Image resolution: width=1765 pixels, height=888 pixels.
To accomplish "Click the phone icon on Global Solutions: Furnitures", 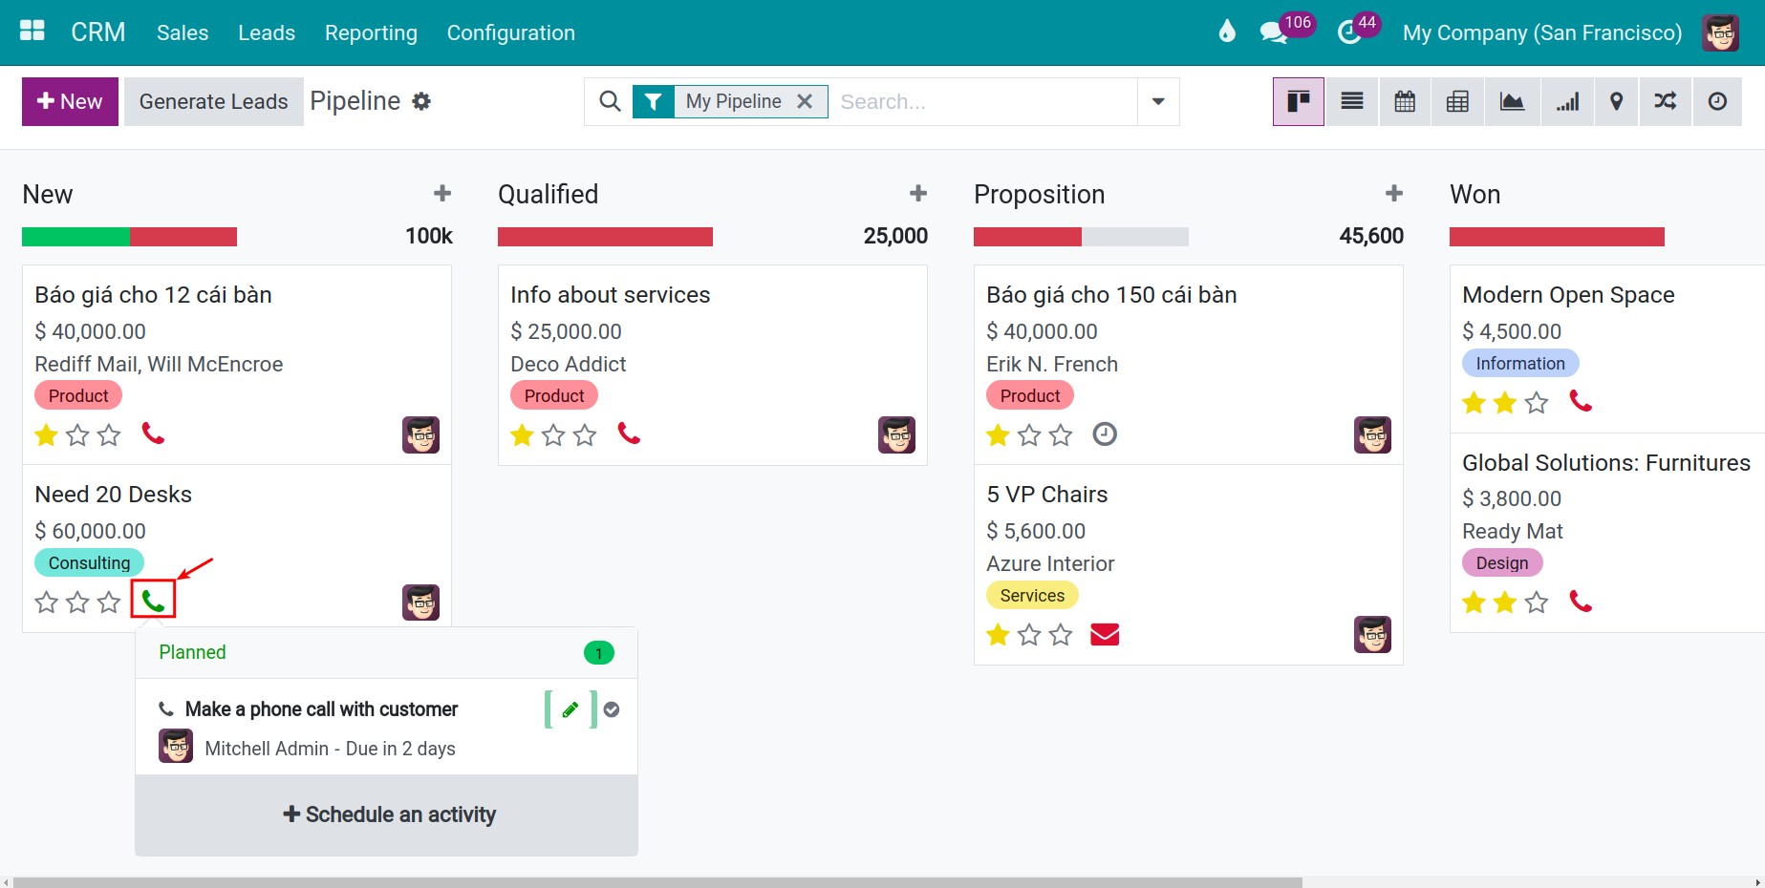I will 1581,602.
